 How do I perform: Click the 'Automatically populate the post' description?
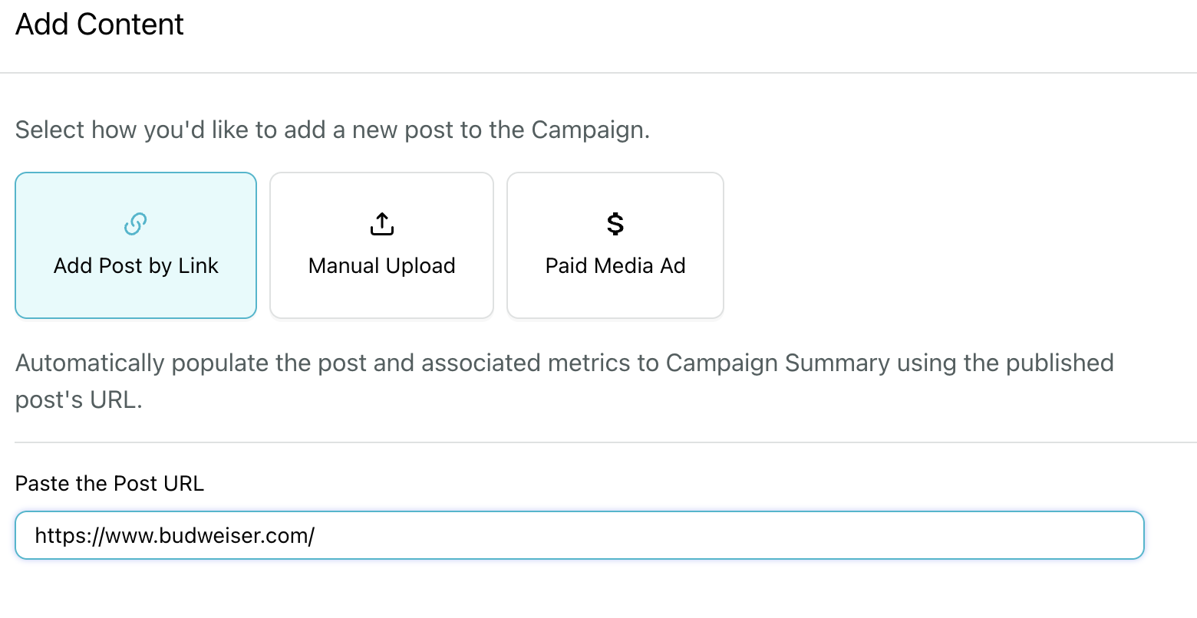[230, 363]
